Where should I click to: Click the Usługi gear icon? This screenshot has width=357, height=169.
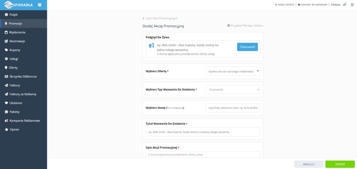coord(6,59)
